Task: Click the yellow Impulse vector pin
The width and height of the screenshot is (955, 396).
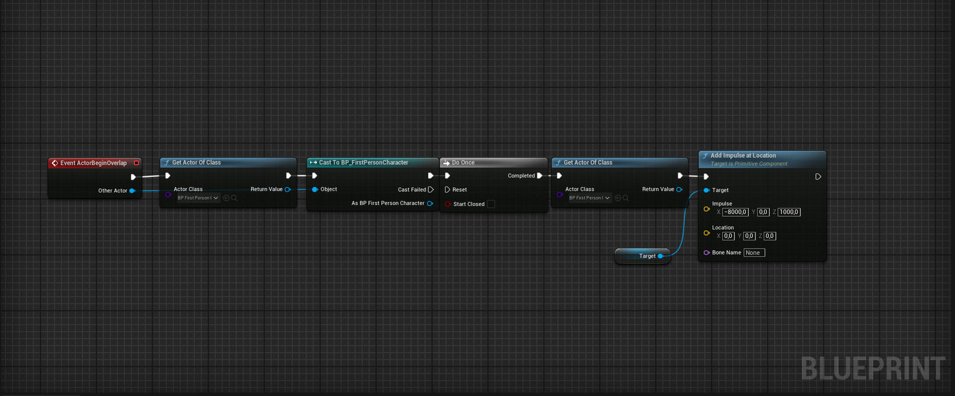Action: 706,209
